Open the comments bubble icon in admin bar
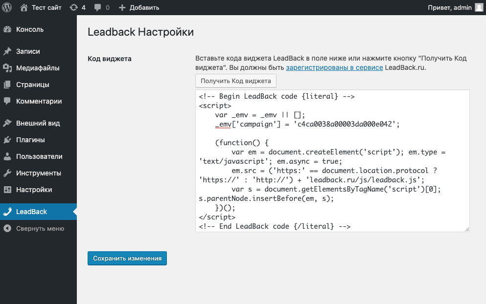 point(97,8)
